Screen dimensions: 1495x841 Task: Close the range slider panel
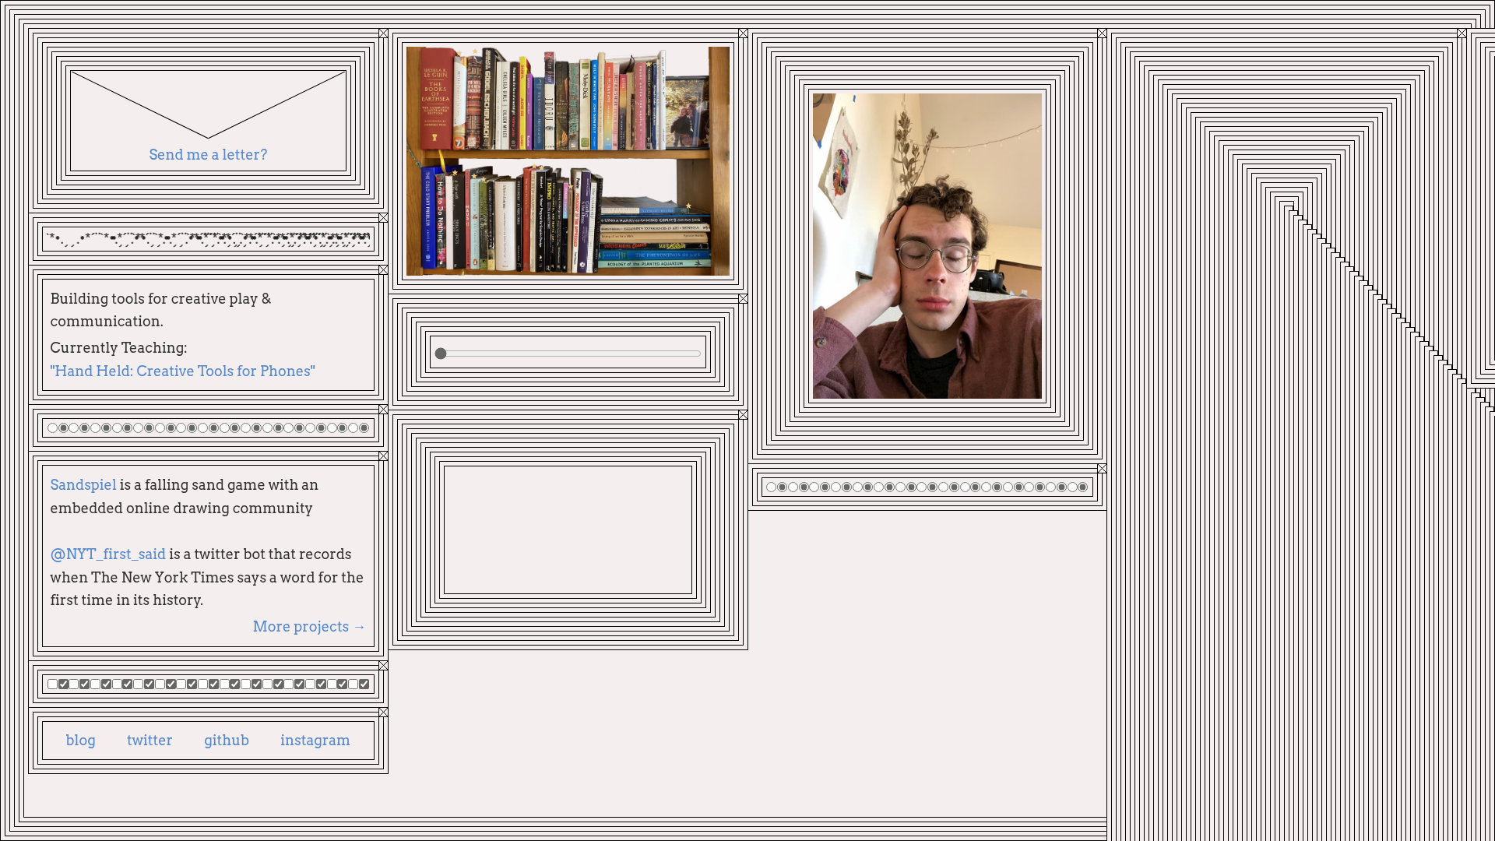tap(743, 299)
